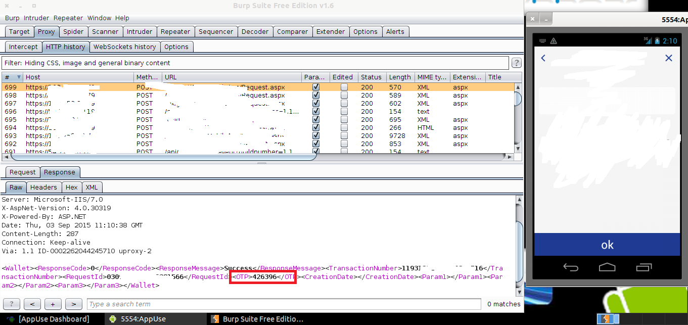Switch to the Target tab
The image size is (688, 325).
(x=19, y=31)
